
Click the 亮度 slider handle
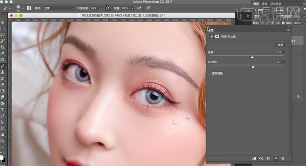[x=252, y=57]
